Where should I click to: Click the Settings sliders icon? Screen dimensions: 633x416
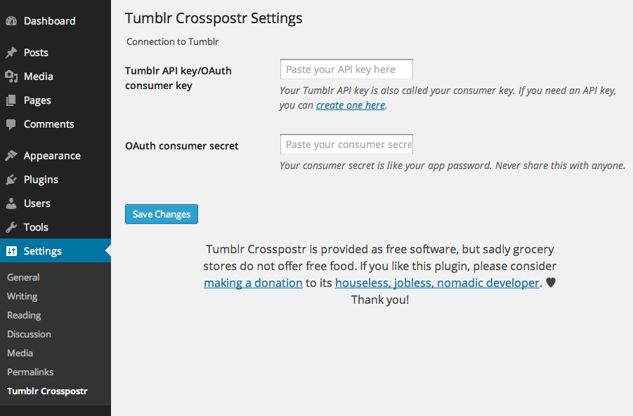[11, 251]
